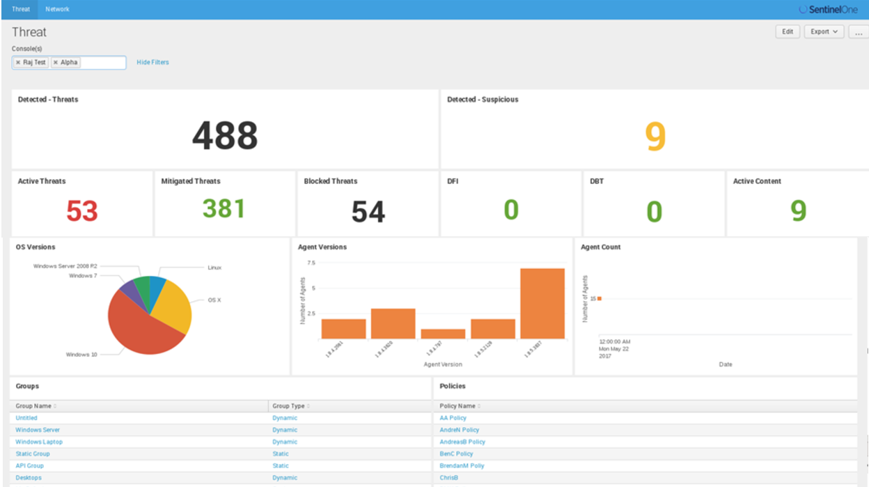The height and width of the screenshot is (487, 869).
Task: Open the ellipsis more options button
Action: (x=859, y=32)
